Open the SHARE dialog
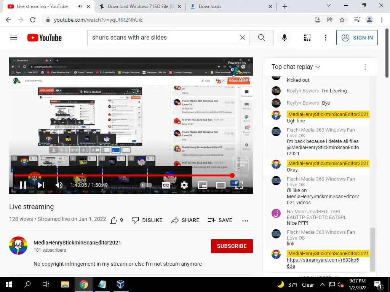The width and height of the screenshot is (390, 292). coord(185,220)
